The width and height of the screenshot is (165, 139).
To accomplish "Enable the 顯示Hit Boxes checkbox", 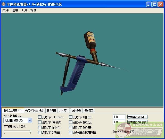I will click(x=40, y=117).
